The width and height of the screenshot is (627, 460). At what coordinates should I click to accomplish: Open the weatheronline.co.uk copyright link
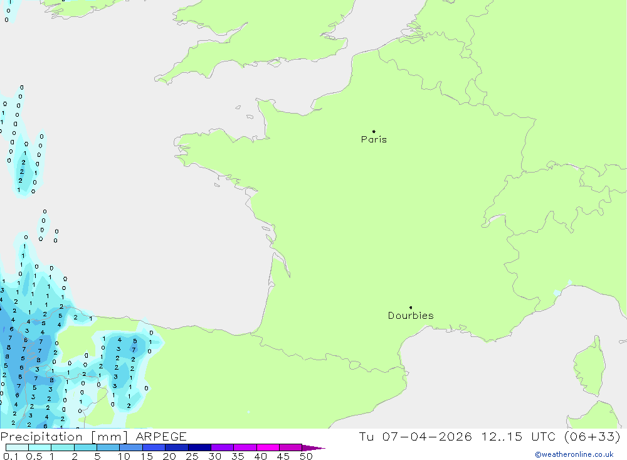tap(574, 454)
